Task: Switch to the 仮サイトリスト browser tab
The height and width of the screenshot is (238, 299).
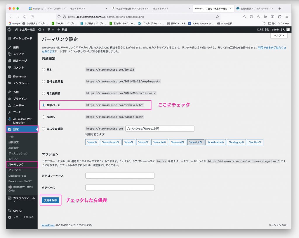Action: click(x=77, y=8)
